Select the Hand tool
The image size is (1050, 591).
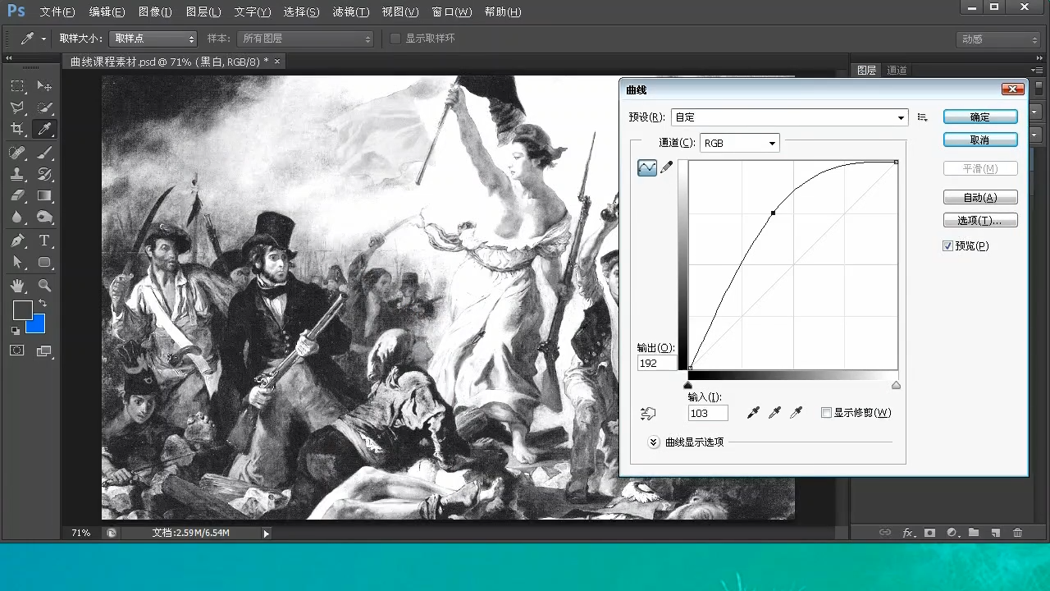(x=17, y=286)
